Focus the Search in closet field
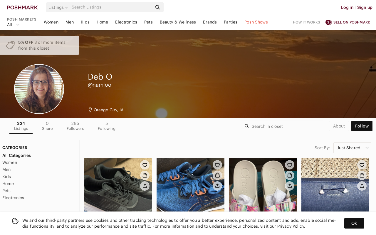This screenshot has width=376, height=235. pos(282,126)
